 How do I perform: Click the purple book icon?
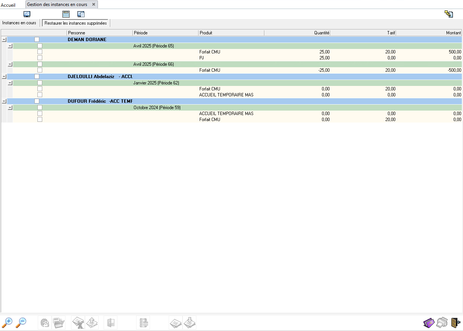[429, 322]
